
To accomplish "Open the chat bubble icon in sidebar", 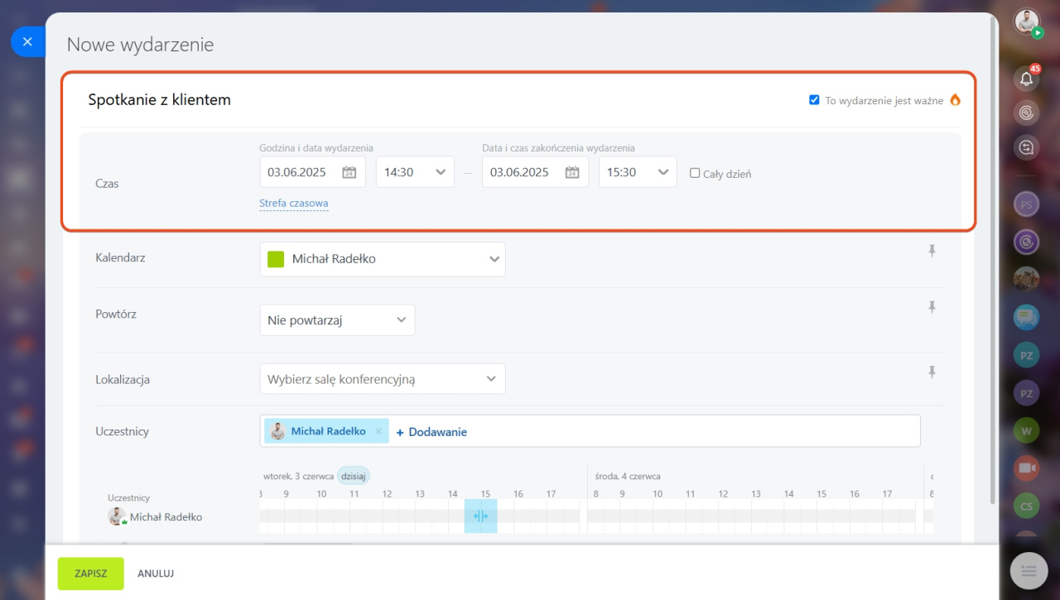I will click(1027, 317).
